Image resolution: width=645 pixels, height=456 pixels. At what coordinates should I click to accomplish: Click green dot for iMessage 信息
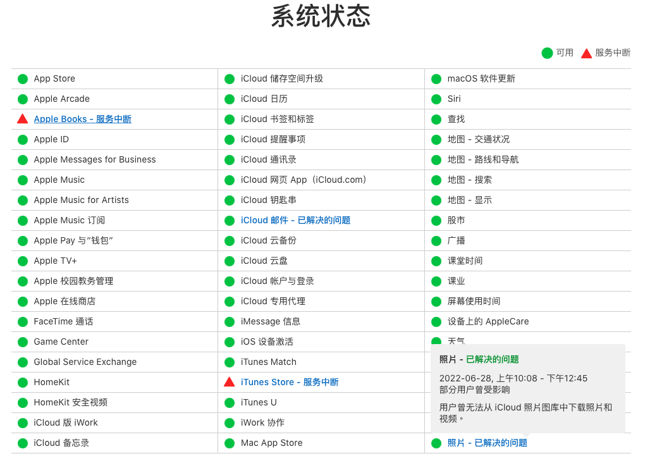click(230, 322)
